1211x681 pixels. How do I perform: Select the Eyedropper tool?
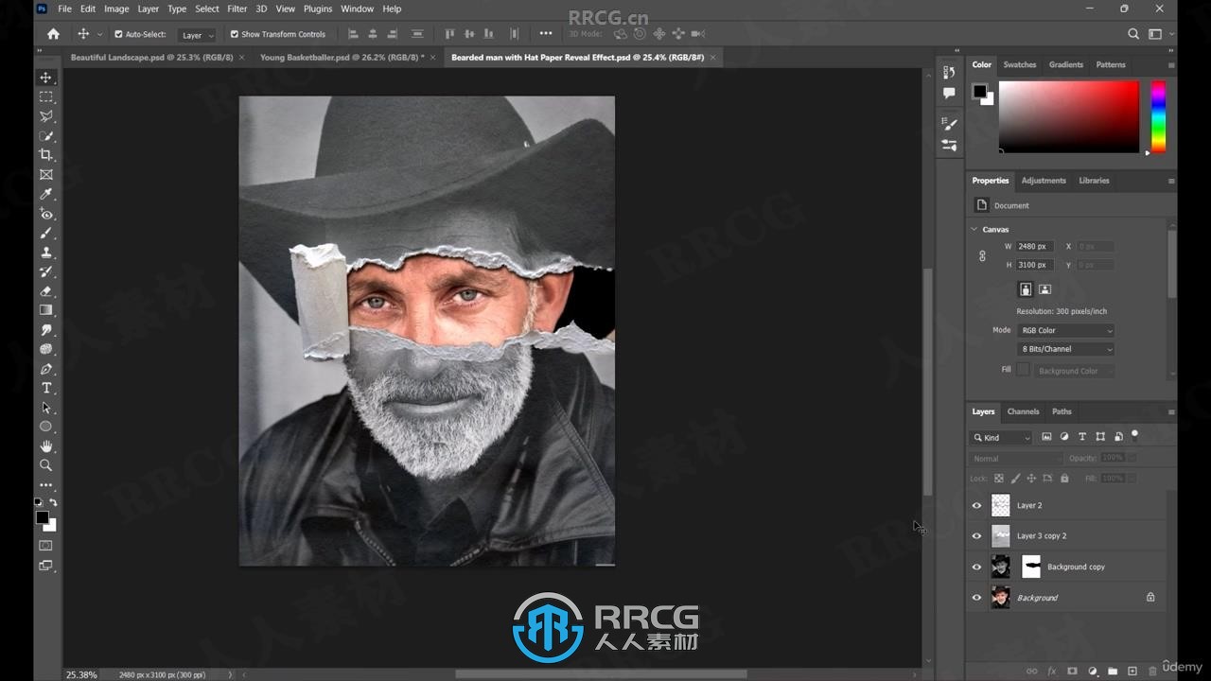[x=45, y=194]
